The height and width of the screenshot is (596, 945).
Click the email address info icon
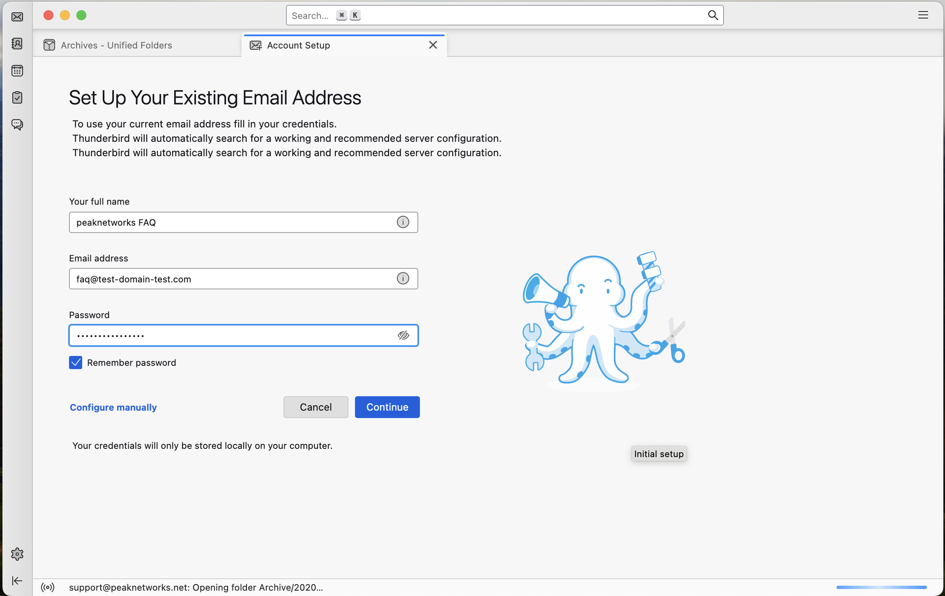[403, 279]
